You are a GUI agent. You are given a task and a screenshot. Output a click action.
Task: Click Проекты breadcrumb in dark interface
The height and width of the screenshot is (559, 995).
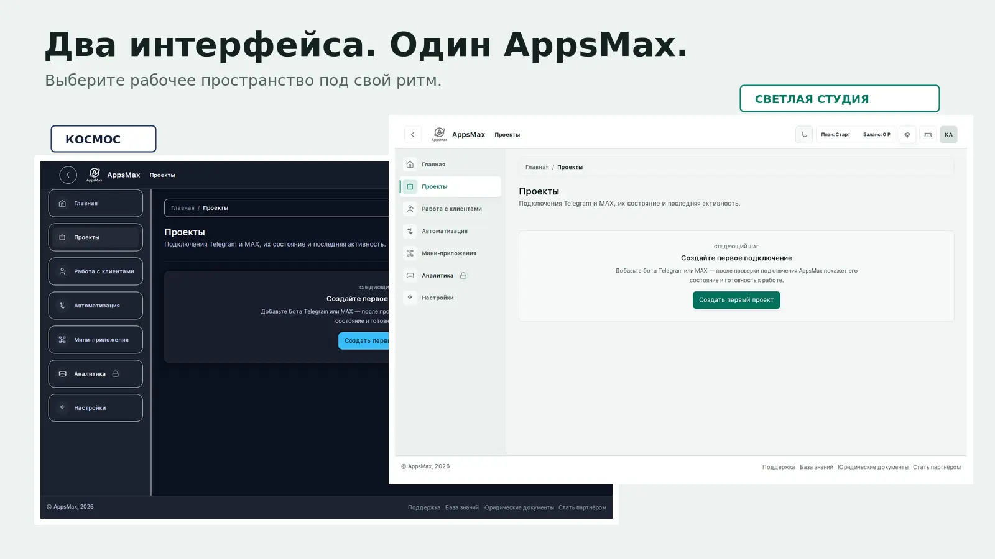click(216, 208)
